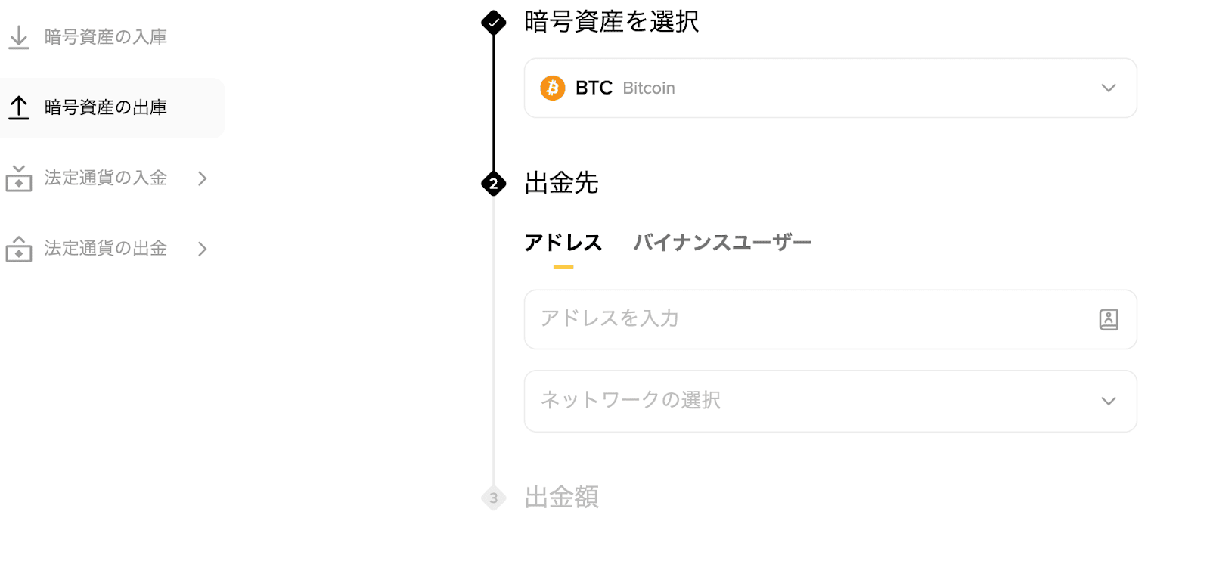This screenshot has width=1210, height=586.
Task: Click the fiat withdrawal (法定通貨の出金) icon
Action: pyautogui.click(x=18, y=249)
